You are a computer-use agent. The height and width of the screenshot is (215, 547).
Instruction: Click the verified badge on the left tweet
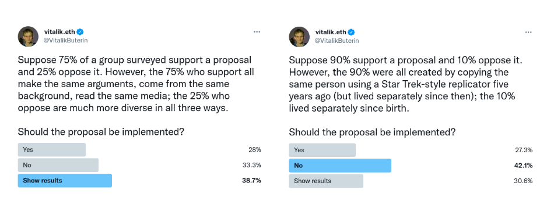[x=80, y=32]
